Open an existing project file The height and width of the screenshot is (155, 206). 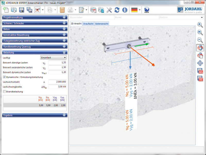14,10
